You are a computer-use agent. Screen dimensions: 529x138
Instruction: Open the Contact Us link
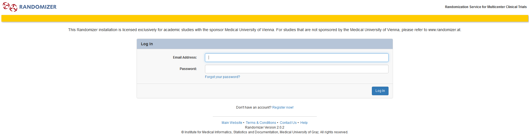288,123
